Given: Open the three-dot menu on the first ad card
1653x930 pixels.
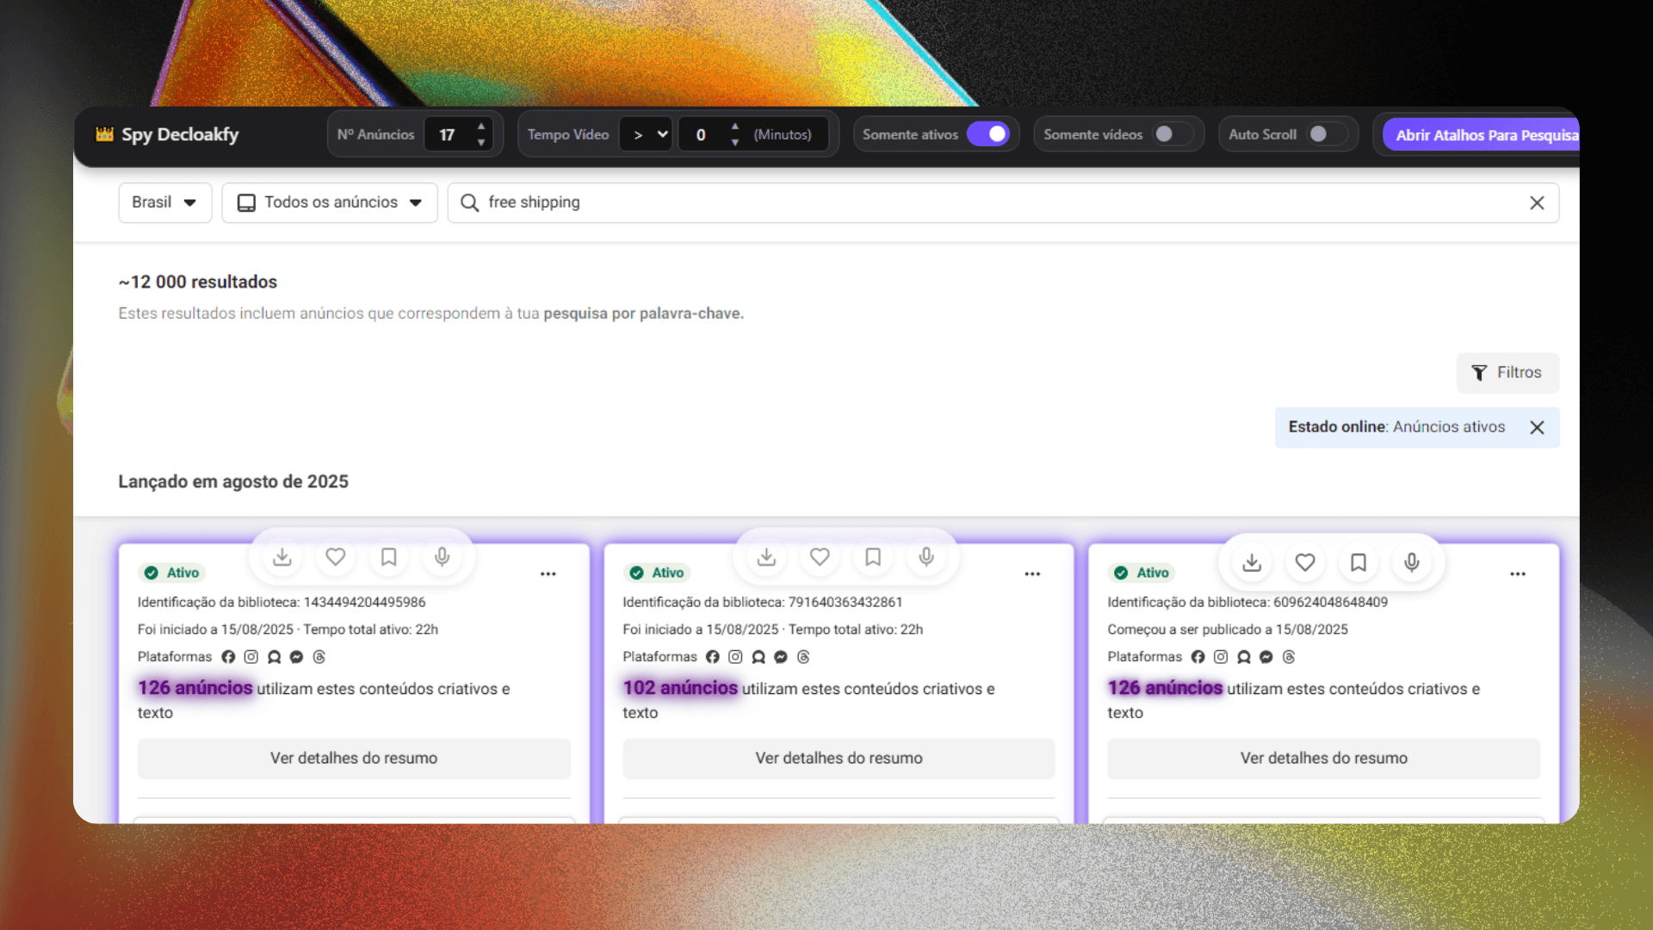Looking at the screenshot, I should pyautogui.click(x=548, y=573).
